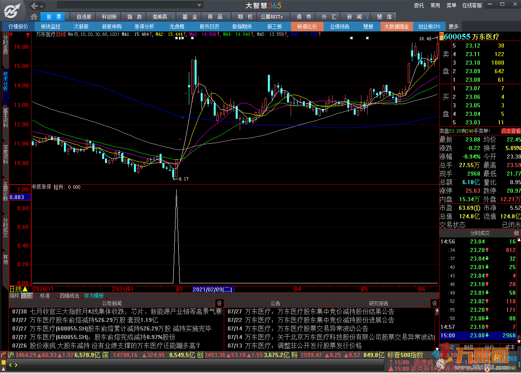Open news 七月收官三大指数 headline
Viewport: 521px width, 374px height.
coord(126,312)
